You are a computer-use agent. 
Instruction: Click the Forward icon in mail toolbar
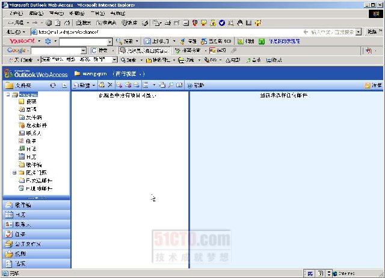tap(137, 85)
